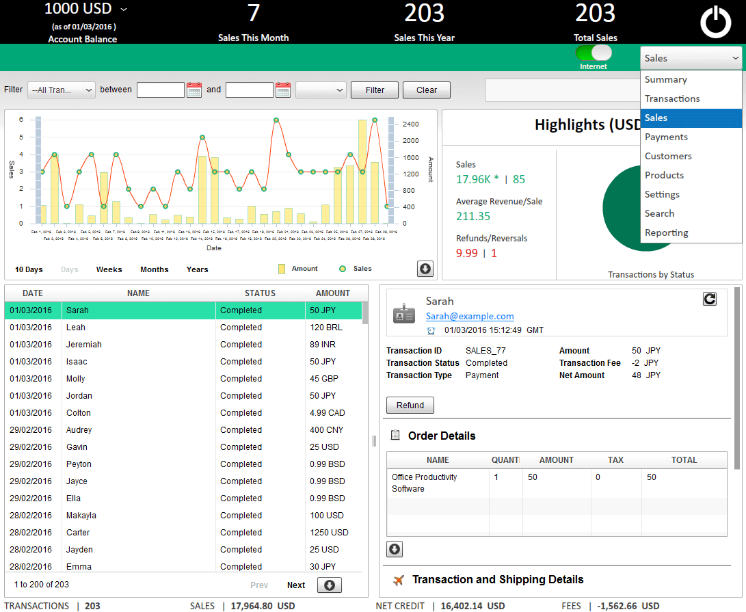Open the All Transactions filter dropdown
Viewport: 746px width, 612px height.
pos(62,90)
